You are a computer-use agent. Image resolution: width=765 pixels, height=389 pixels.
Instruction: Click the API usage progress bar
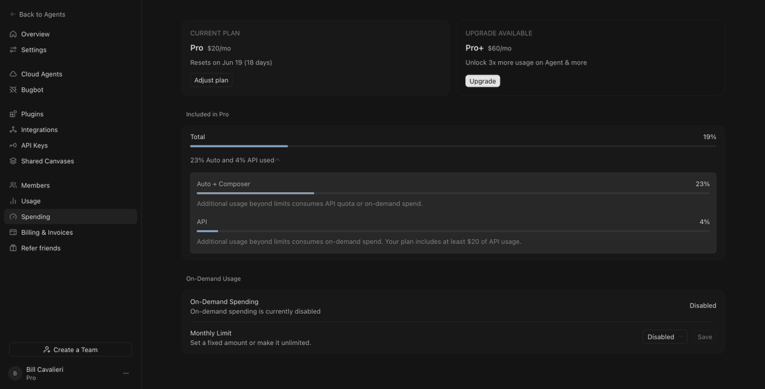pyautogui.click(x=453, y=231)
